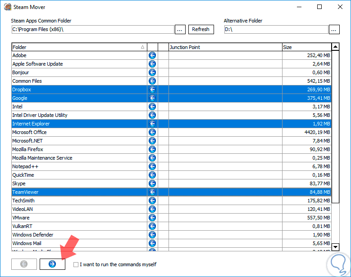
Task: Click the Junction Point column header
Action: (x=225, y=47)
